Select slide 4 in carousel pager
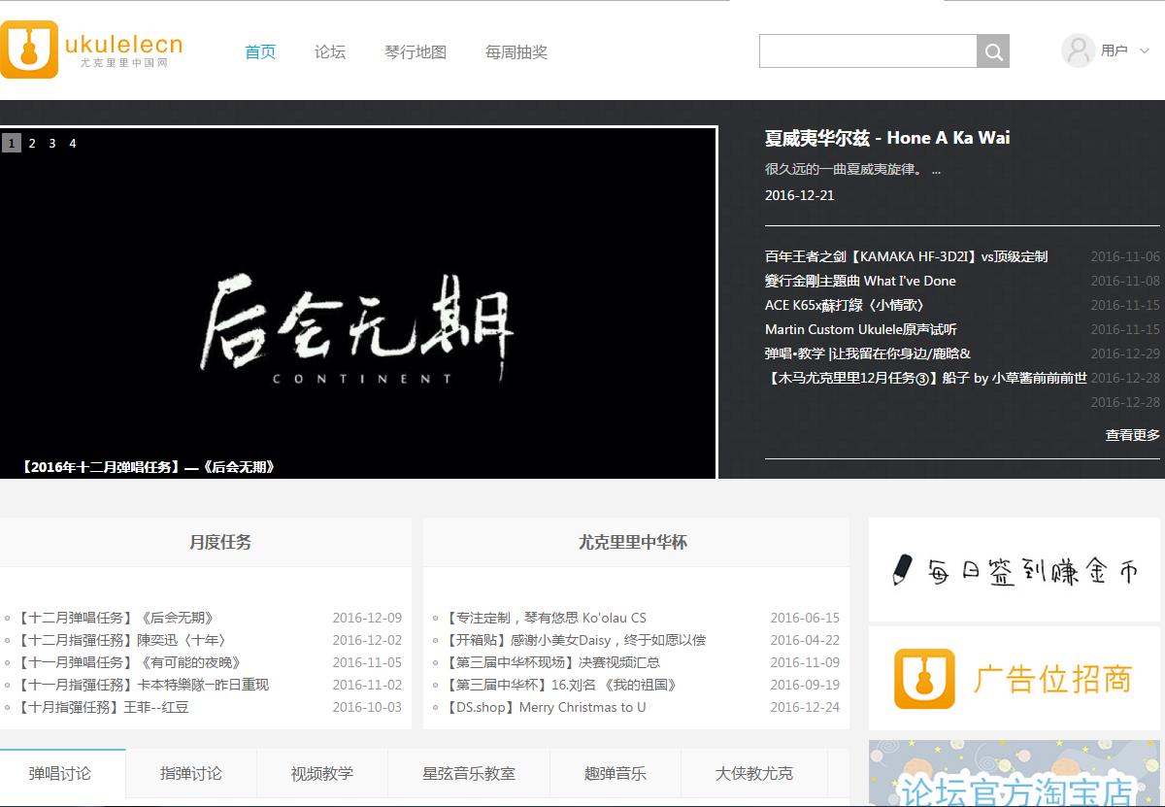1165x807 pixels. tap(73, 143)
